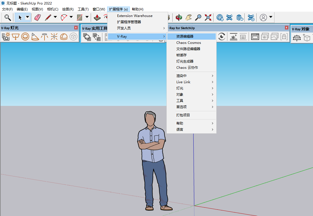
Task: Expand the Rectangle tool dropdown arrow
Action: (87, 17)
